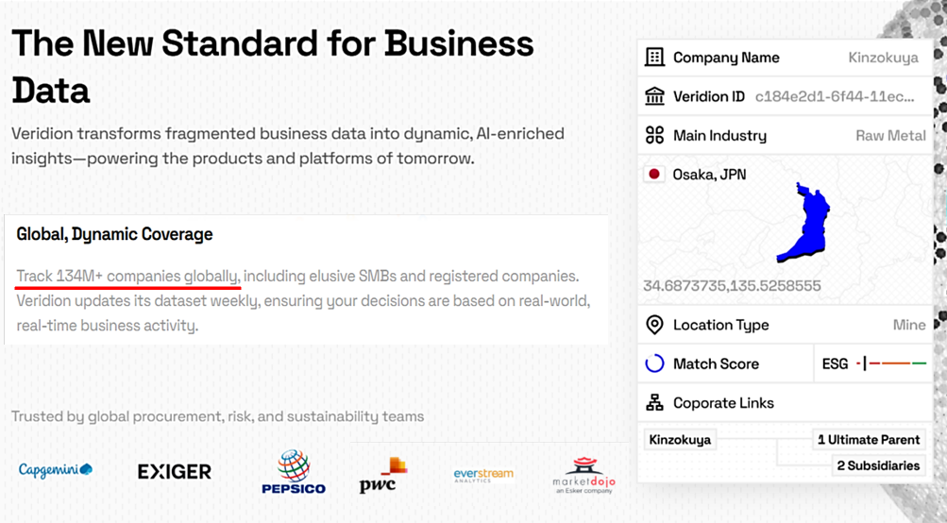Open the 2 Subsidiaries box
This screenshot has width=947, height=523.
point(878,465)
